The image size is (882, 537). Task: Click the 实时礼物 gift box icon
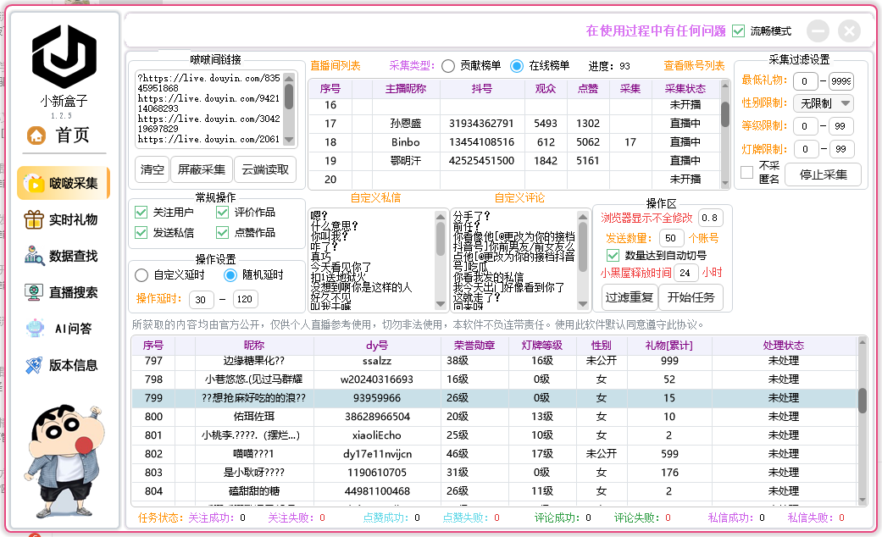(34, 219)
